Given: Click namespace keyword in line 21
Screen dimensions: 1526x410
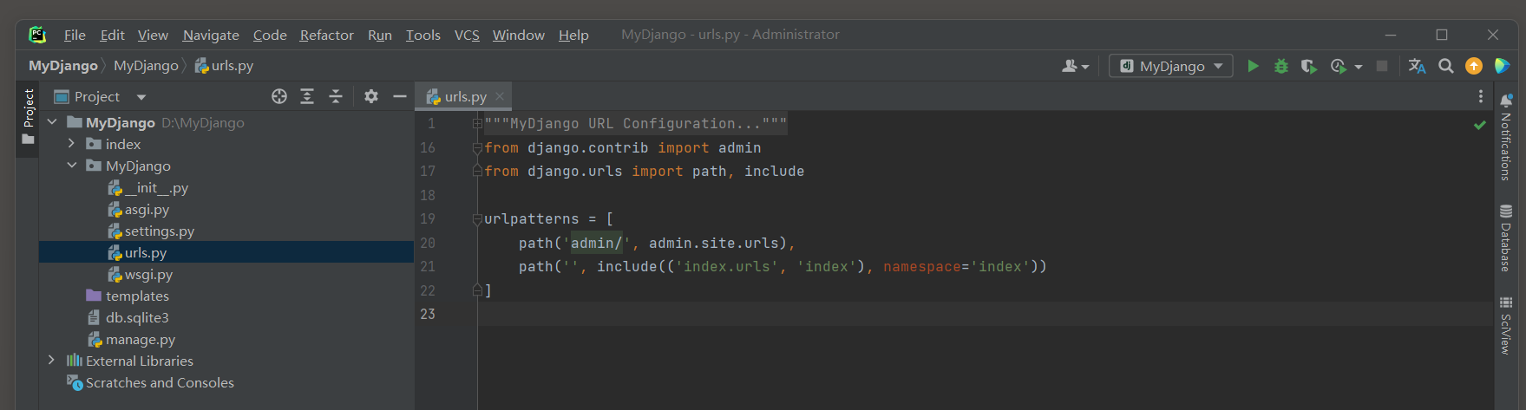Looking at the screenshot, I should [922, 266].
